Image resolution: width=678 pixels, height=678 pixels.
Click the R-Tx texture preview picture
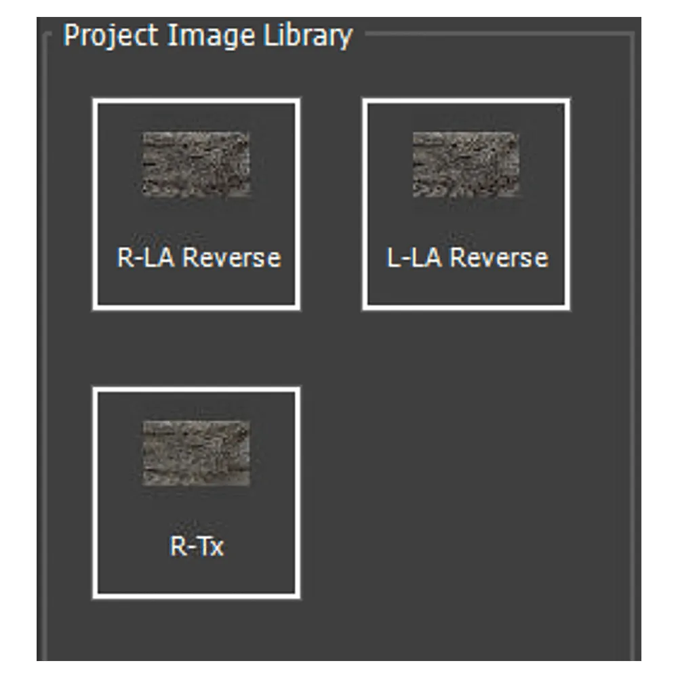click(x=196, y=453)
